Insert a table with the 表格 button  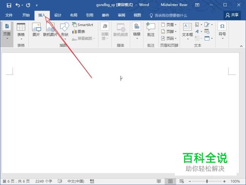pos(21,31)
